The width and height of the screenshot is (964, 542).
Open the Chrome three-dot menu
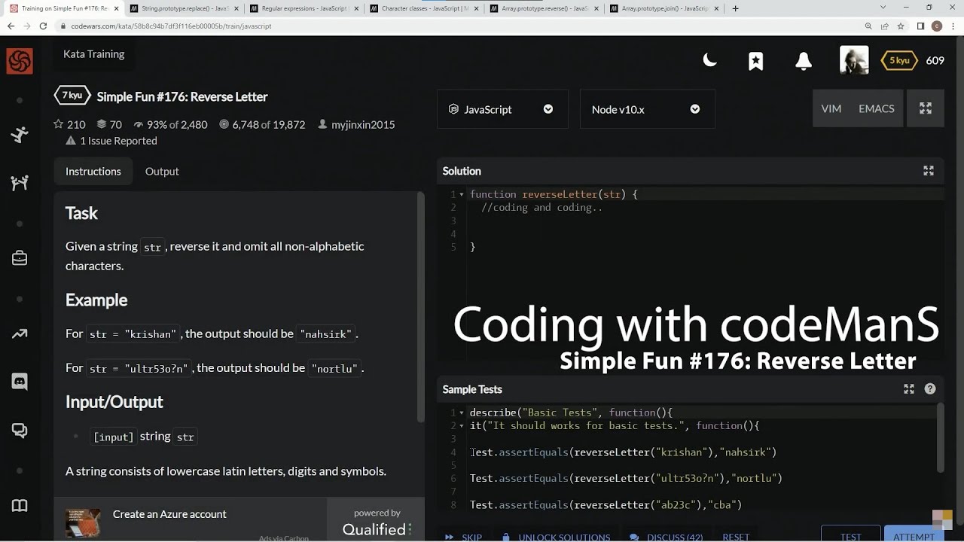pos(953,26)
